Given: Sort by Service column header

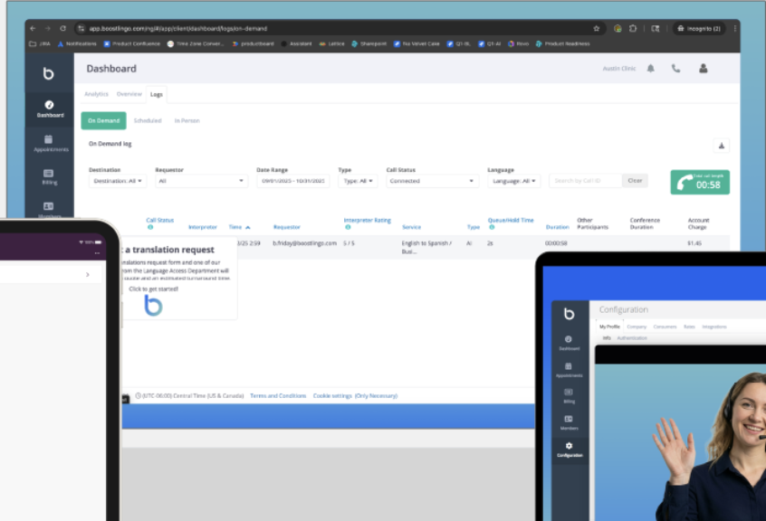Looking at the screenshot, I should [411, 227].
